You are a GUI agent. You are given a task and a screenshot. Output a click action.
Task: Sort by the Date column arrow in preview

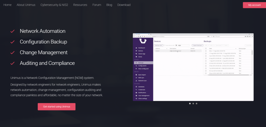point(236,49)
